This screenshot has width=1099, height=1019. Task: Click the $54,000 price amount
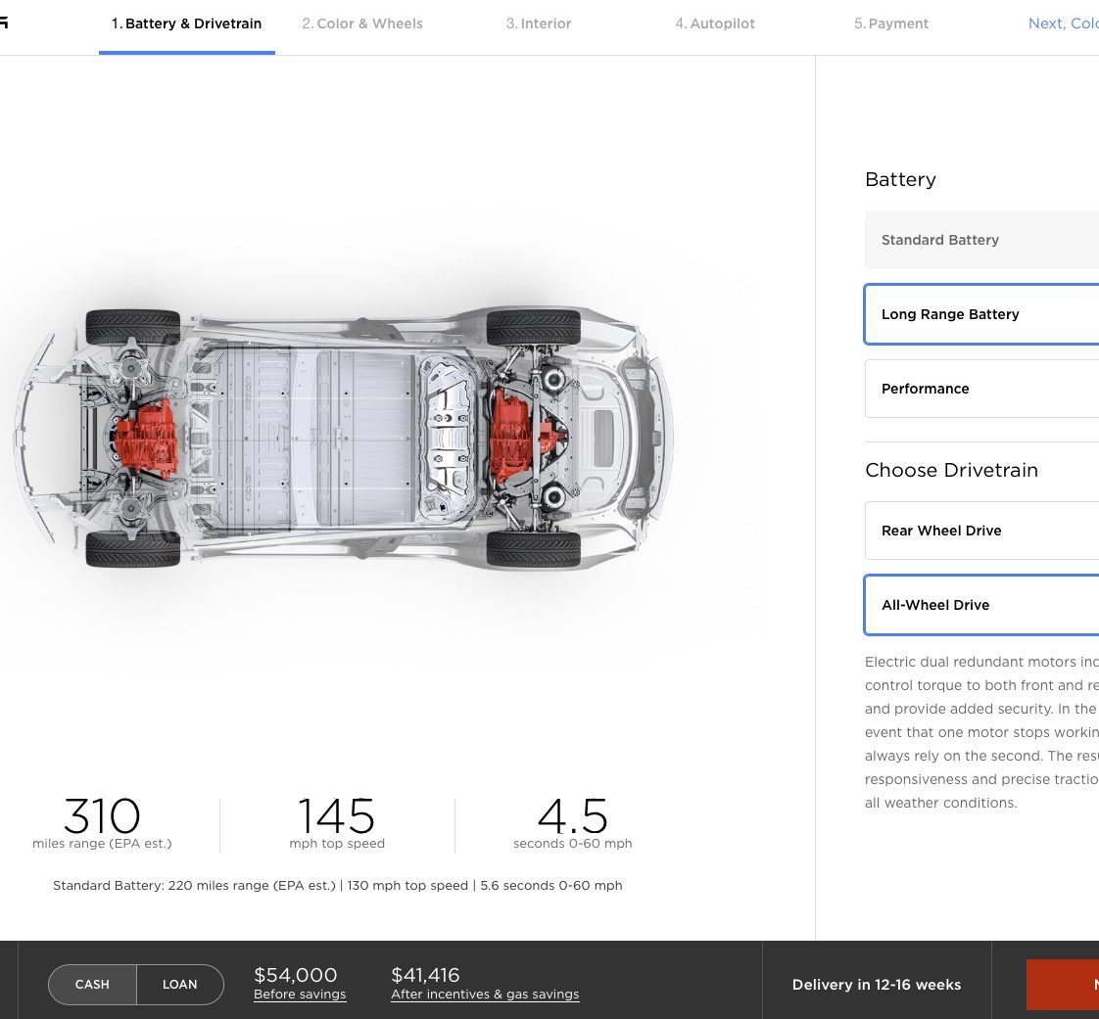296,974
